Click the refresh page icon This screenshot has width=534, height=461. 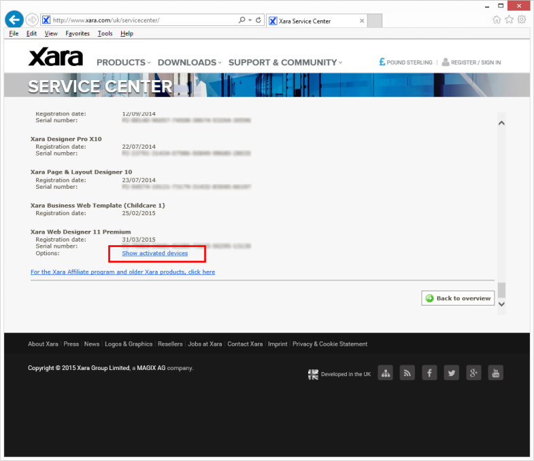coord(258,20)
